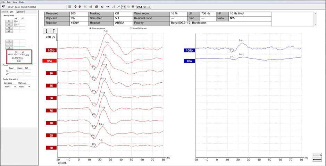
Task: Click rearrange curves icon with outward red arrows
Action: (x=75, y=7)
